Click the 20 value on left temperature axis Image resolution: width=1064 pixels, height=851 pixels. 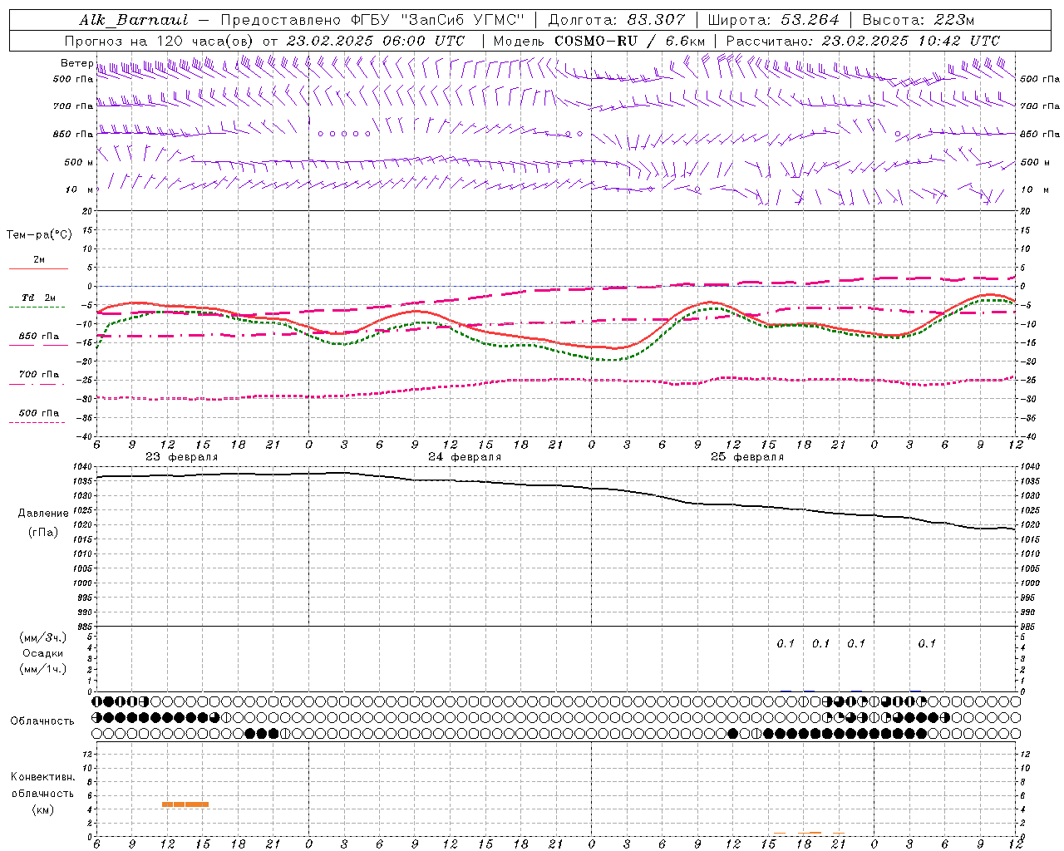point(88,211)
